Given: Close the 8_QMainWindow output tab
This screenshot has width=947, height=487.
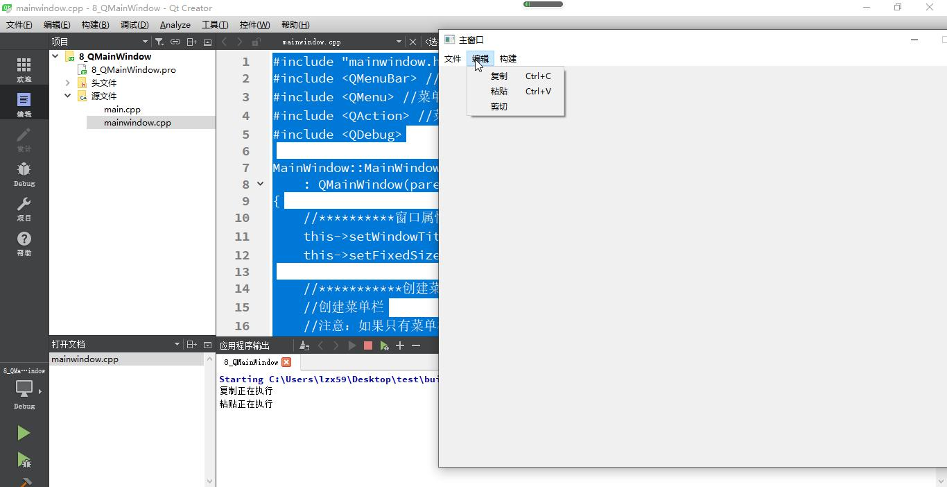Looking at the screenshot, I should (286, 361).
